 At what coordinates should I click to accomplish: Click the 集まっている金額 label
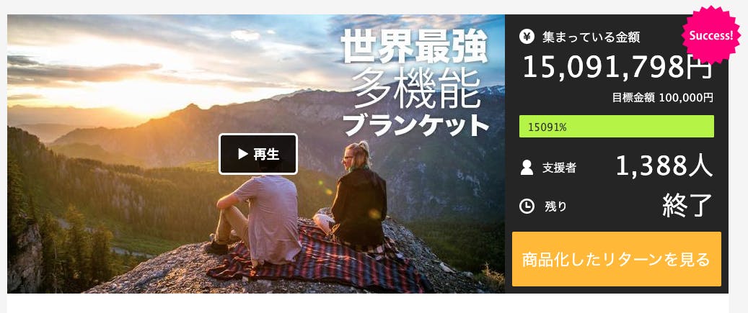click(591, 37)
